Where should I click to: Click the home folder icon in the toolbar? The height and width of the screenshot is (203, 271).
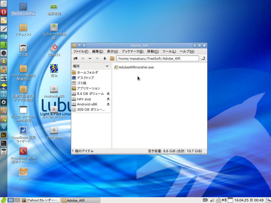click(112, 58)
